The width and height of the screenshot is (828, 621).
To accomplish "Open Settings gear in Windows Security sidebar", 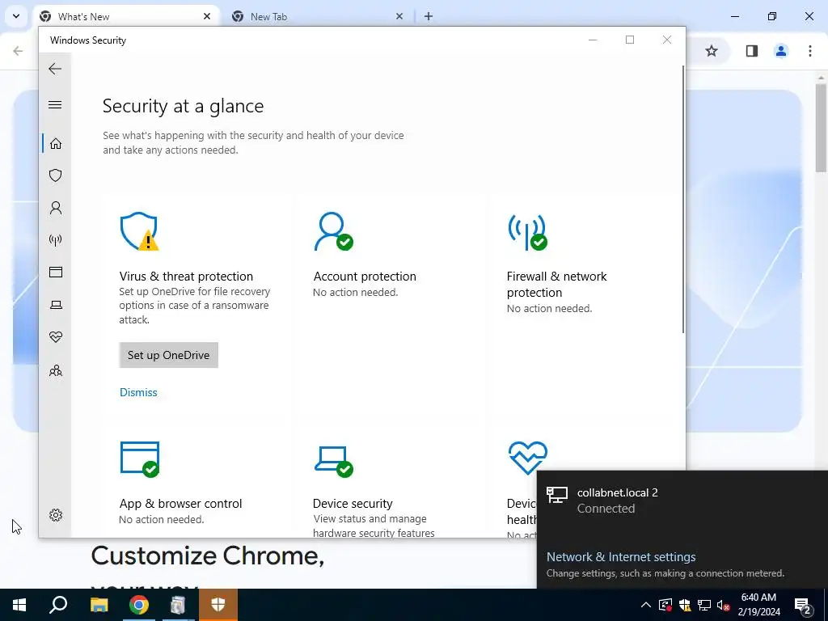I will click(x=56, y=515).
